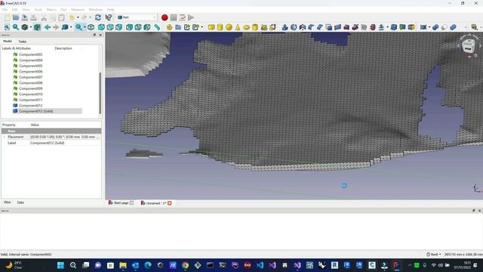
Task: Click the Fit all view icon
Action: pyautogui.click(x=7, y=27)
